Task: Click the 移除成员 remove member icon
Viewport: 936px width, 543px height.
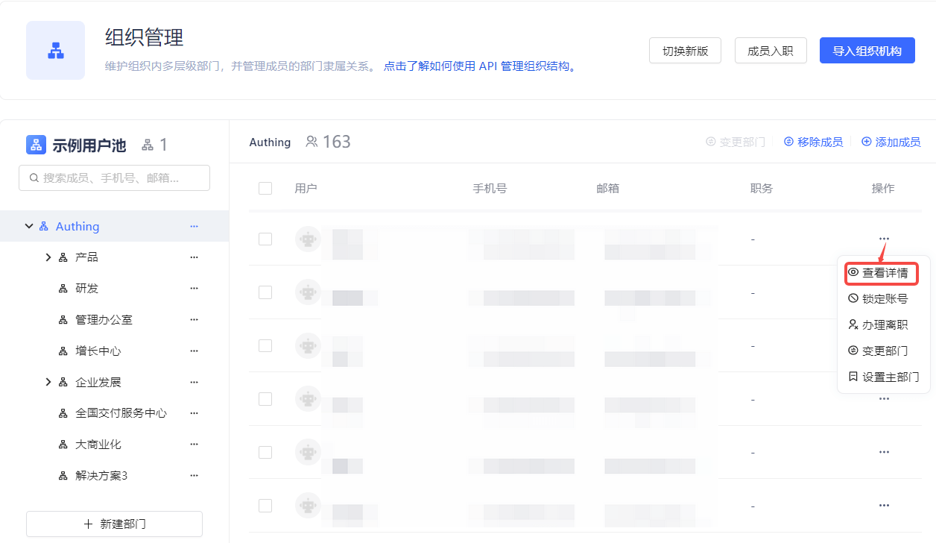Action: coord(788,142)
